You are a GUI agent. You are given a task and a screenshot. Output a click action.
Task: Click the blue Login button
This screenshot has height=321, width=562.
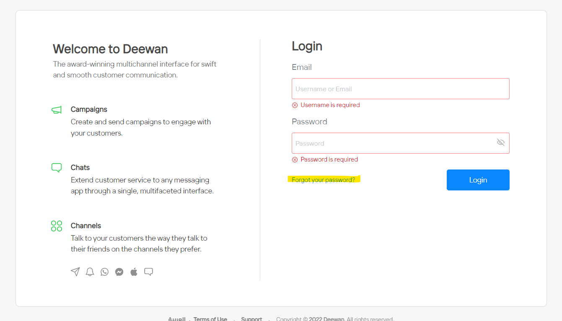478,180
